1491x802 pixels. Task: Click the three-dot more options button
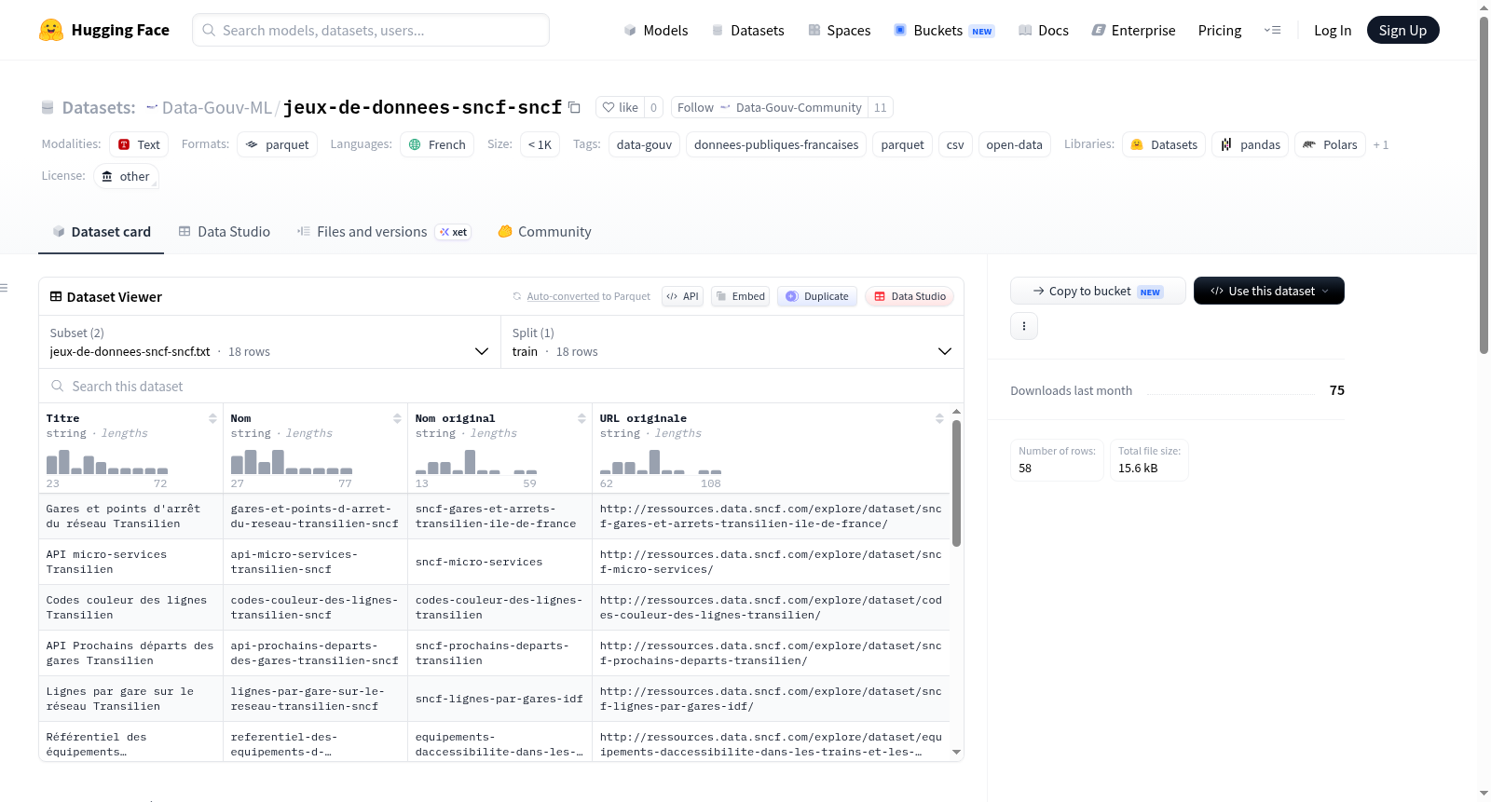(1024, 326)
